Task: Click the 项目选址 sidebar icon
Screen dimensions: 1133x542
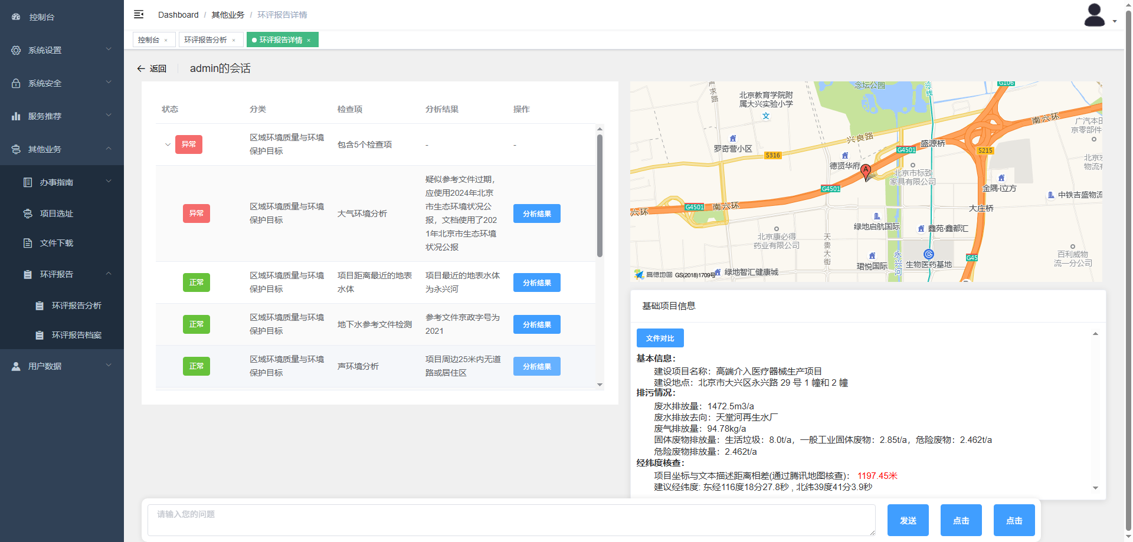Action: pyautogui.click(x=28, y=213)
